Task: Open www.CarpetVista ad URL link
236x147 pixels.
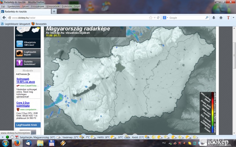Action: click(29, 86)
